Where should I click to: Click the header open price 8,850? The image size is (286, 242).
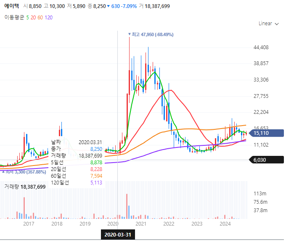35,6
